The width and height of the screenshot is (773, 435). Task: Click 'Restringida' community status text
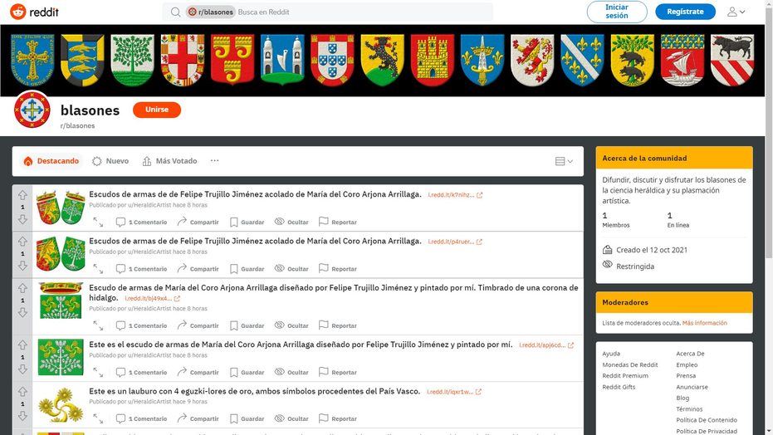coord(635,266)
